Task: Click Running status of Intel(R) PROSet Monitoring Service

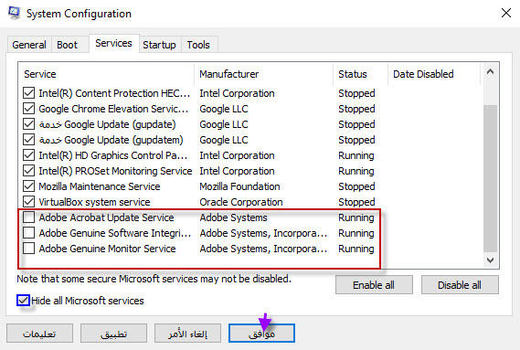Action: (x=356, y=171)
